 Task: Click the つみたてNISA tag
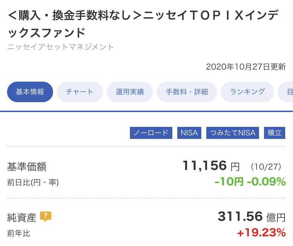pos(232,133)
